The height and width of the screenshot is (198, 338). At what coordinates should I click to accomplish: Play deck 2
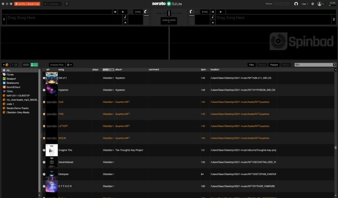220,12
